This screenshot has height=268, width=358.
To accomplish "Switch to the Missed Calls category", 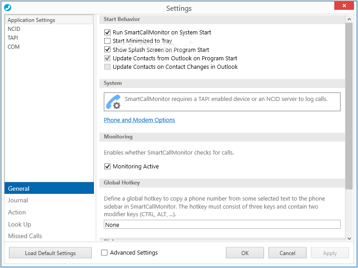I will coord(49,236).
